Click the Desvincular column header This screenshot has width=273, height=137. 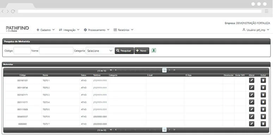click(x=228, y=75)
